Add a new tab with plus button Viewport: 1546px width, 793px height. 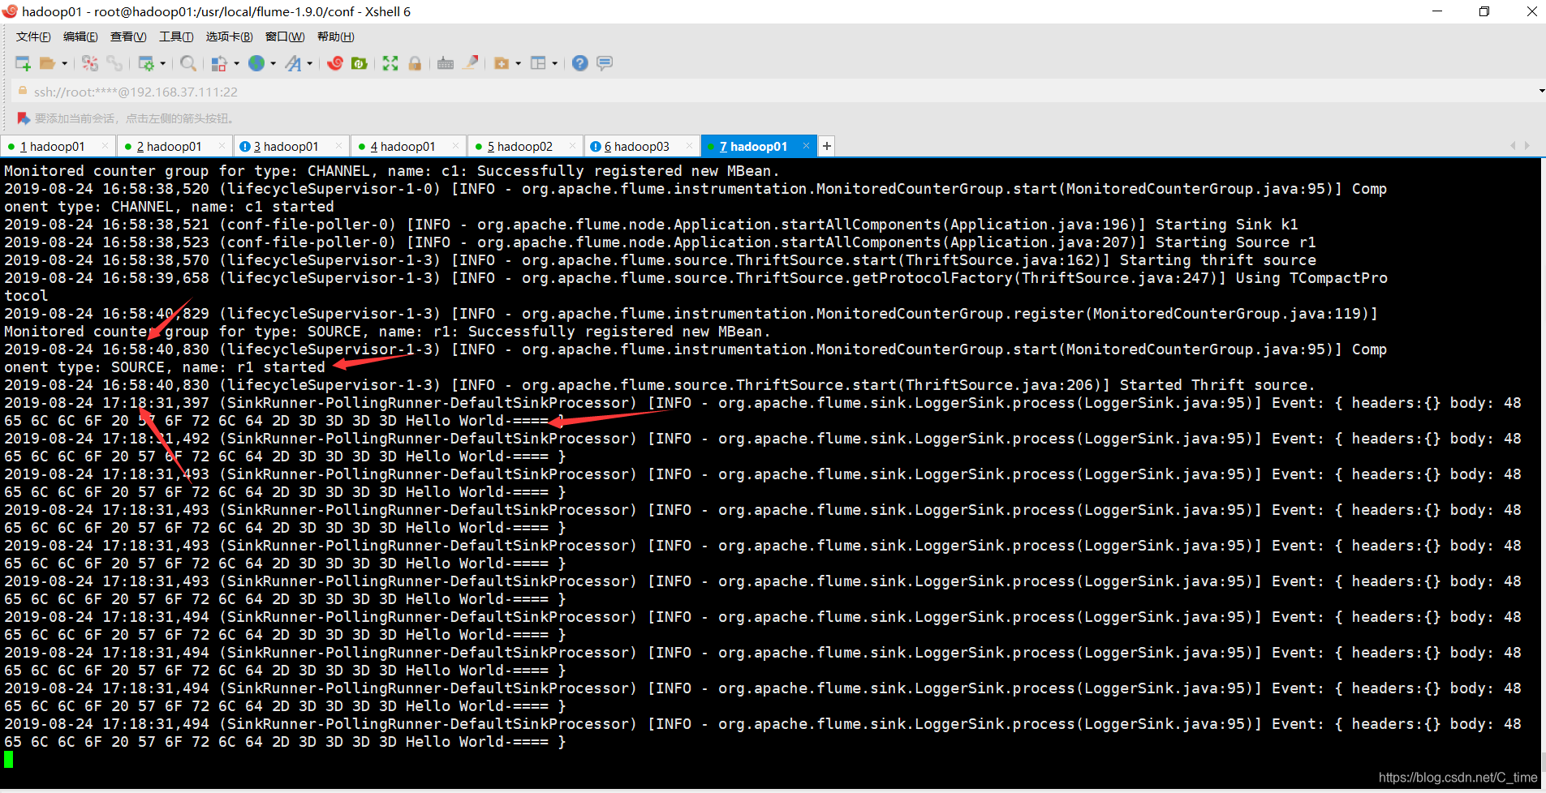pos(826,146)
